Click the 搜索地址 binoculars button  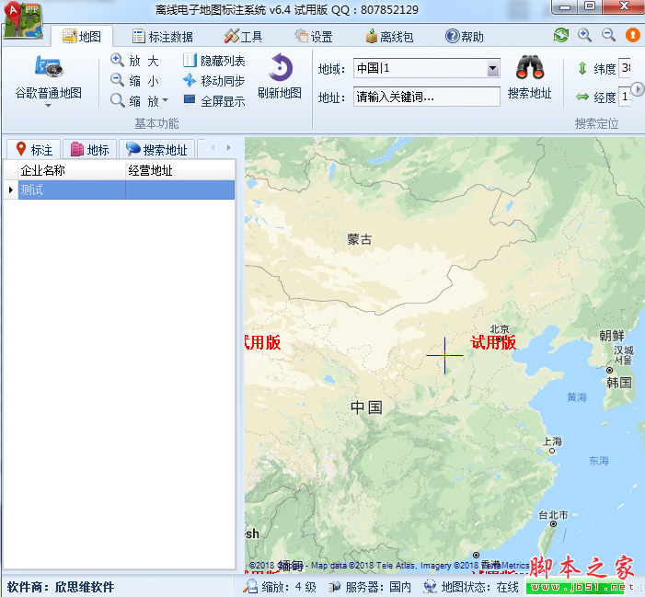[529, 76]
